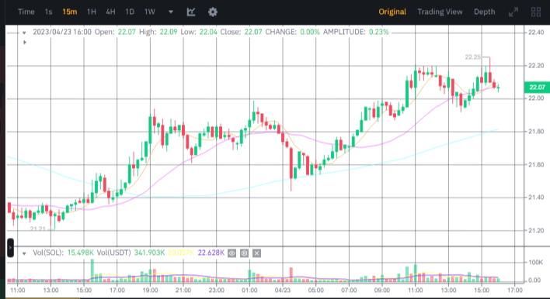Switch to Time line view
Screen dimensions: 550x299
(x=26, y=12)
